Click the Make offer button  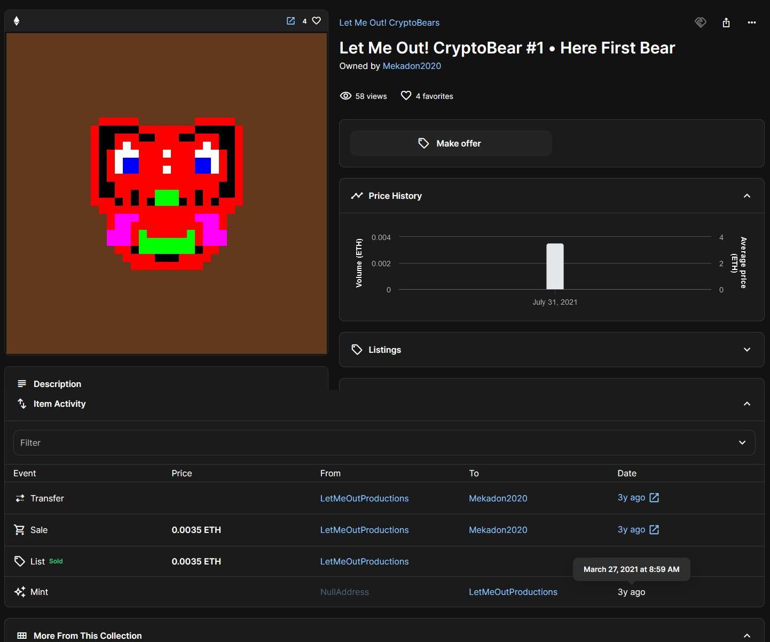point(451,143)
